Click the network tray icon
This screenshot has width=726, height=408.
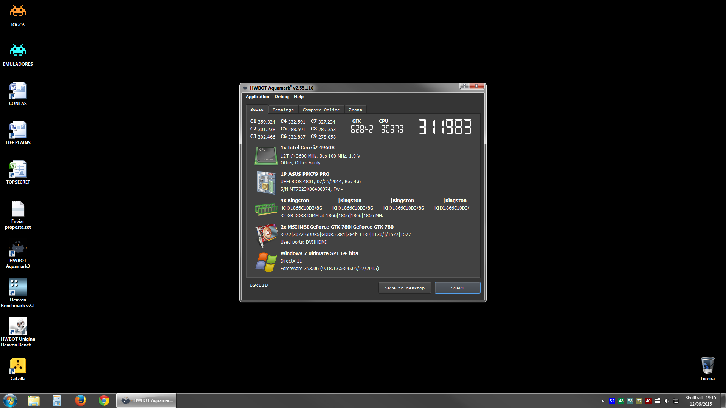point(676,401)
